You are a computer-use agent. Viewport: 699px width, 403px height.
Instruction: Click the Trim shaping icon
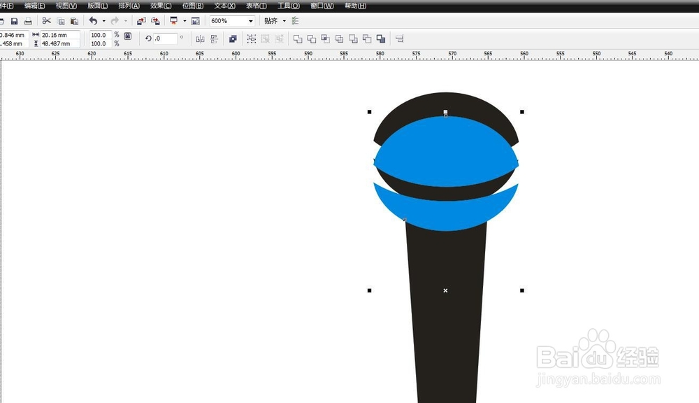(312, 38)
